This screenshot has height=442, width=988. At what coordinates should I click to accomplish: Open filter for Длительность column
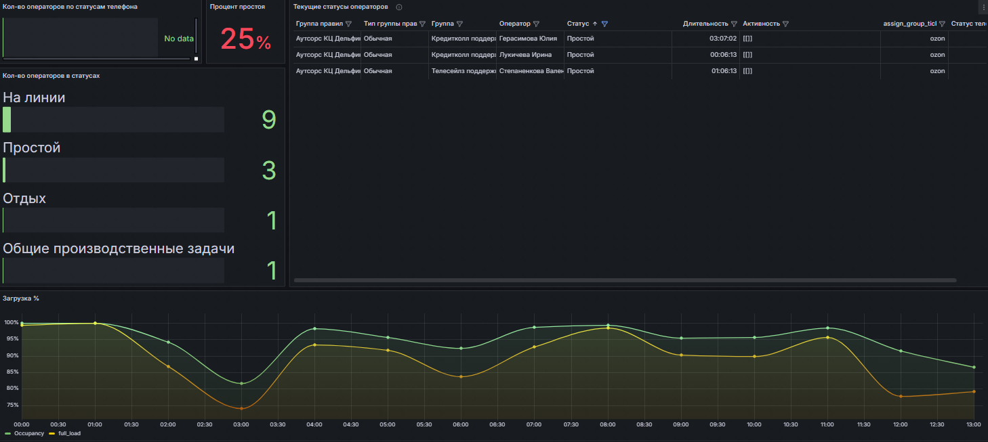coord(734,24)
